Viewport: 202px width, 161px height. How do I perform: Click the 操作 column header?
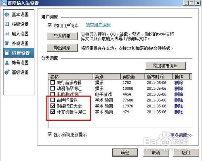click(x=181, y=76)
